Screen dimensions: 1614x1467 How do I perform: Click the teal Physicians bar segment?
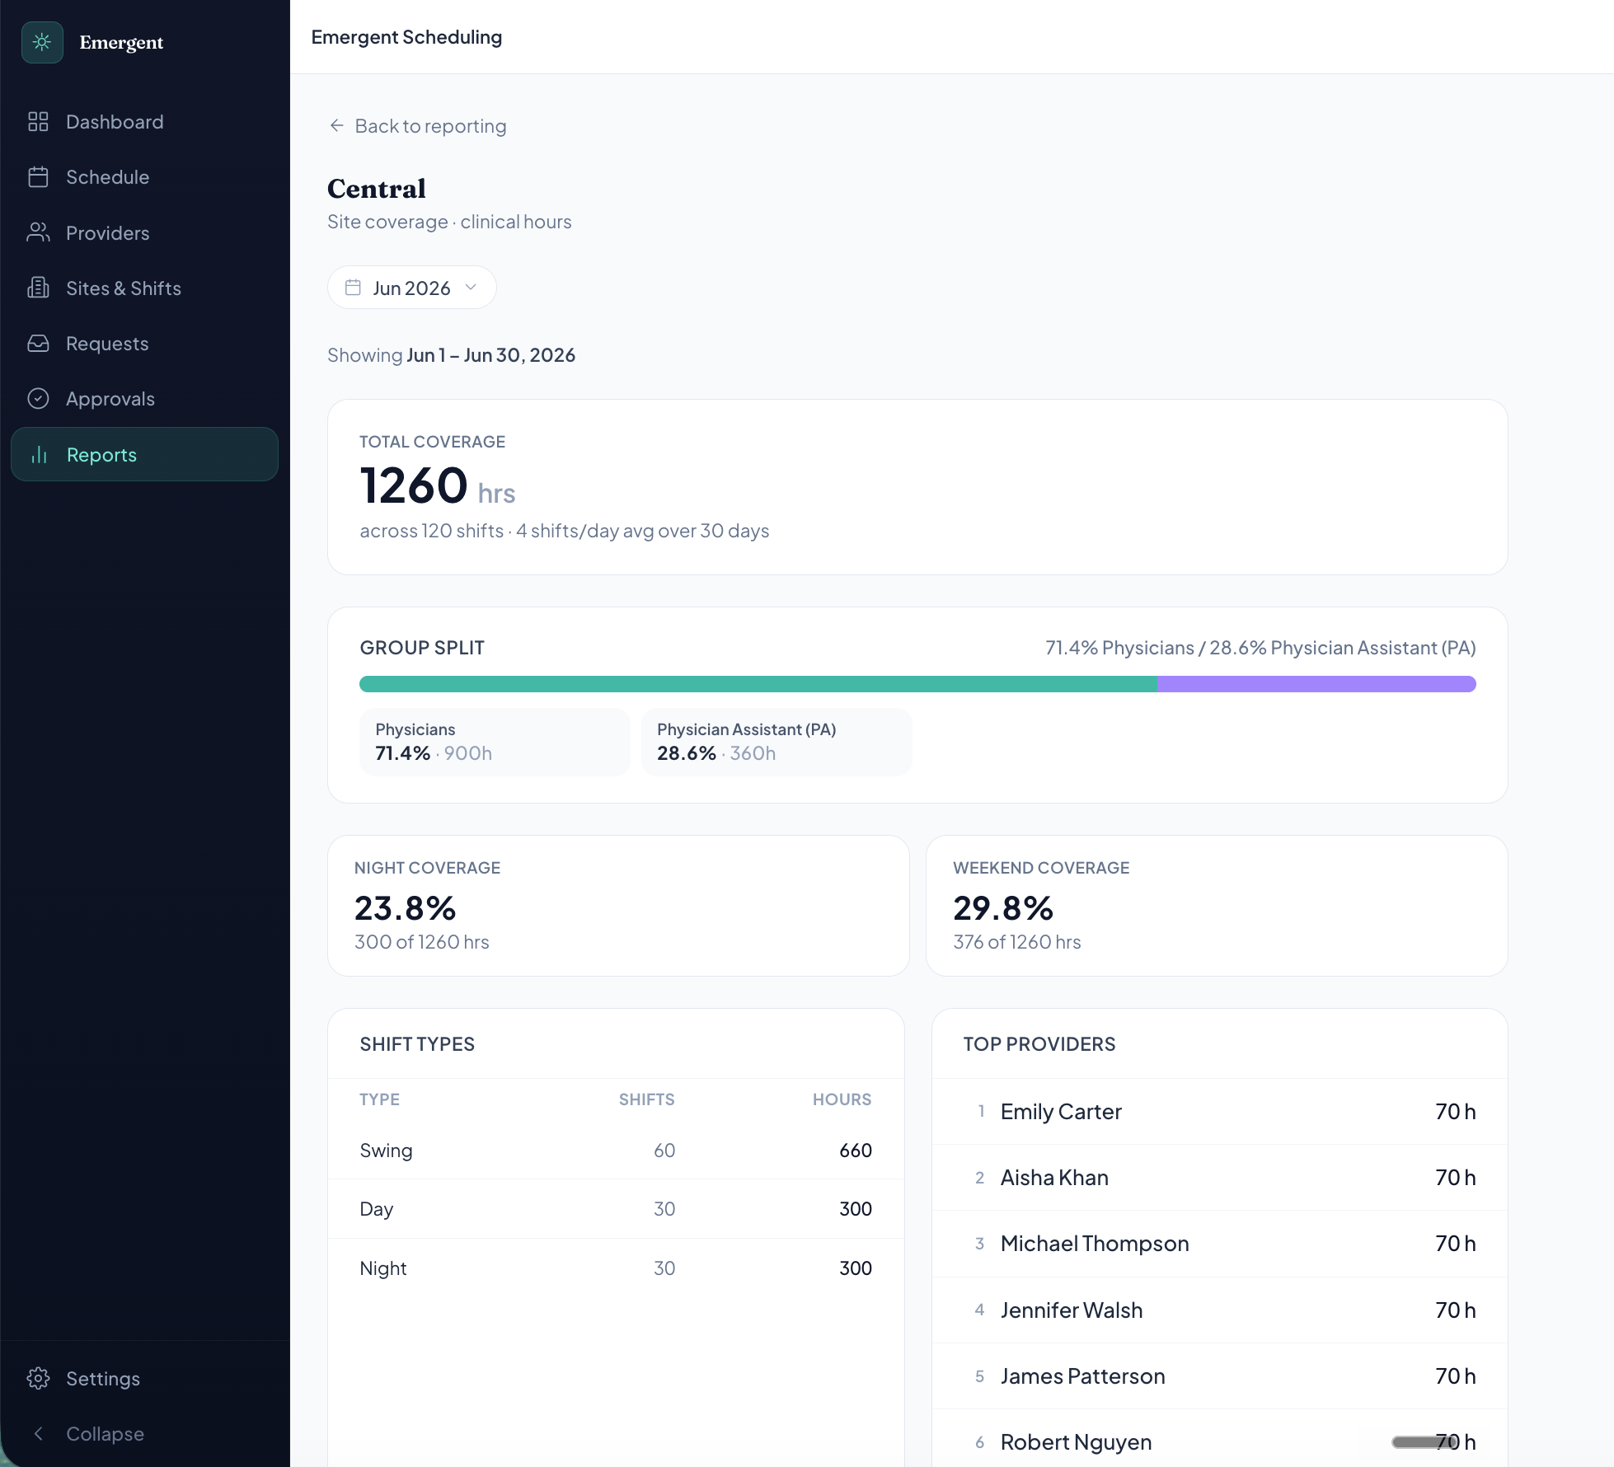click(758, 684)
